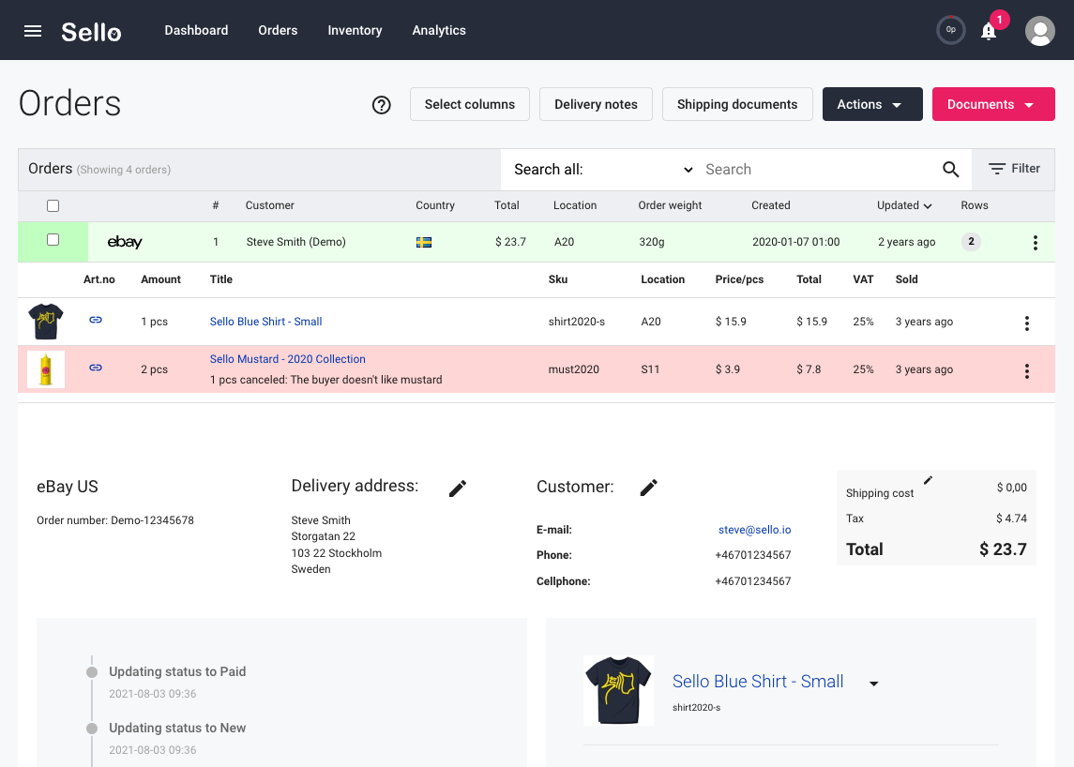Click the search magnifier icon
This screenshot has height=767, width=1074.
(x=951, y=169)
